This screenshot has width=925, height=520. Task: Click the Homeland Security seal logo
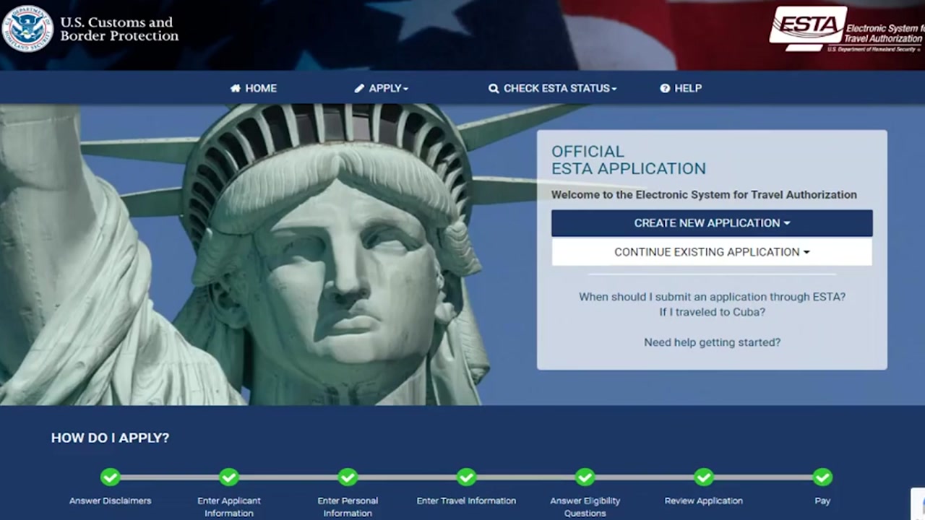(28, 28)
